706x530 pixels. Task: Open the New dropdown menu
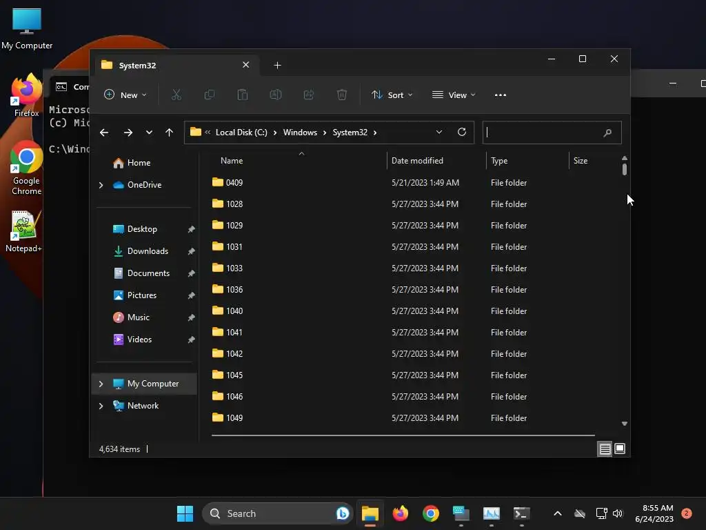125,95
